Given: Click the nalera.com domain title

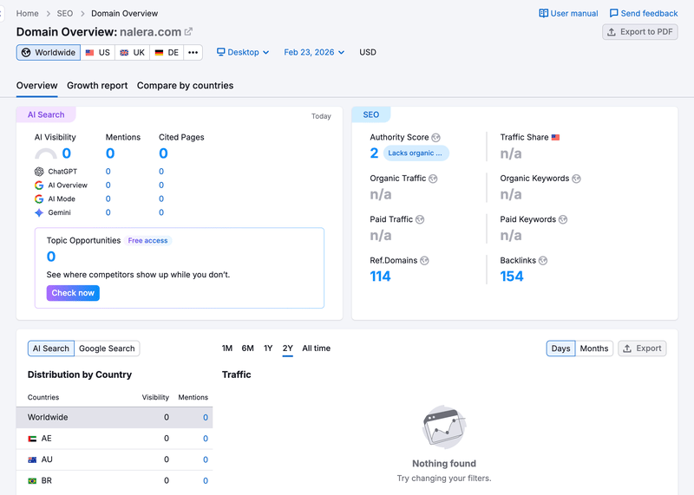Looking at the screenshot, I should point(150,32).
